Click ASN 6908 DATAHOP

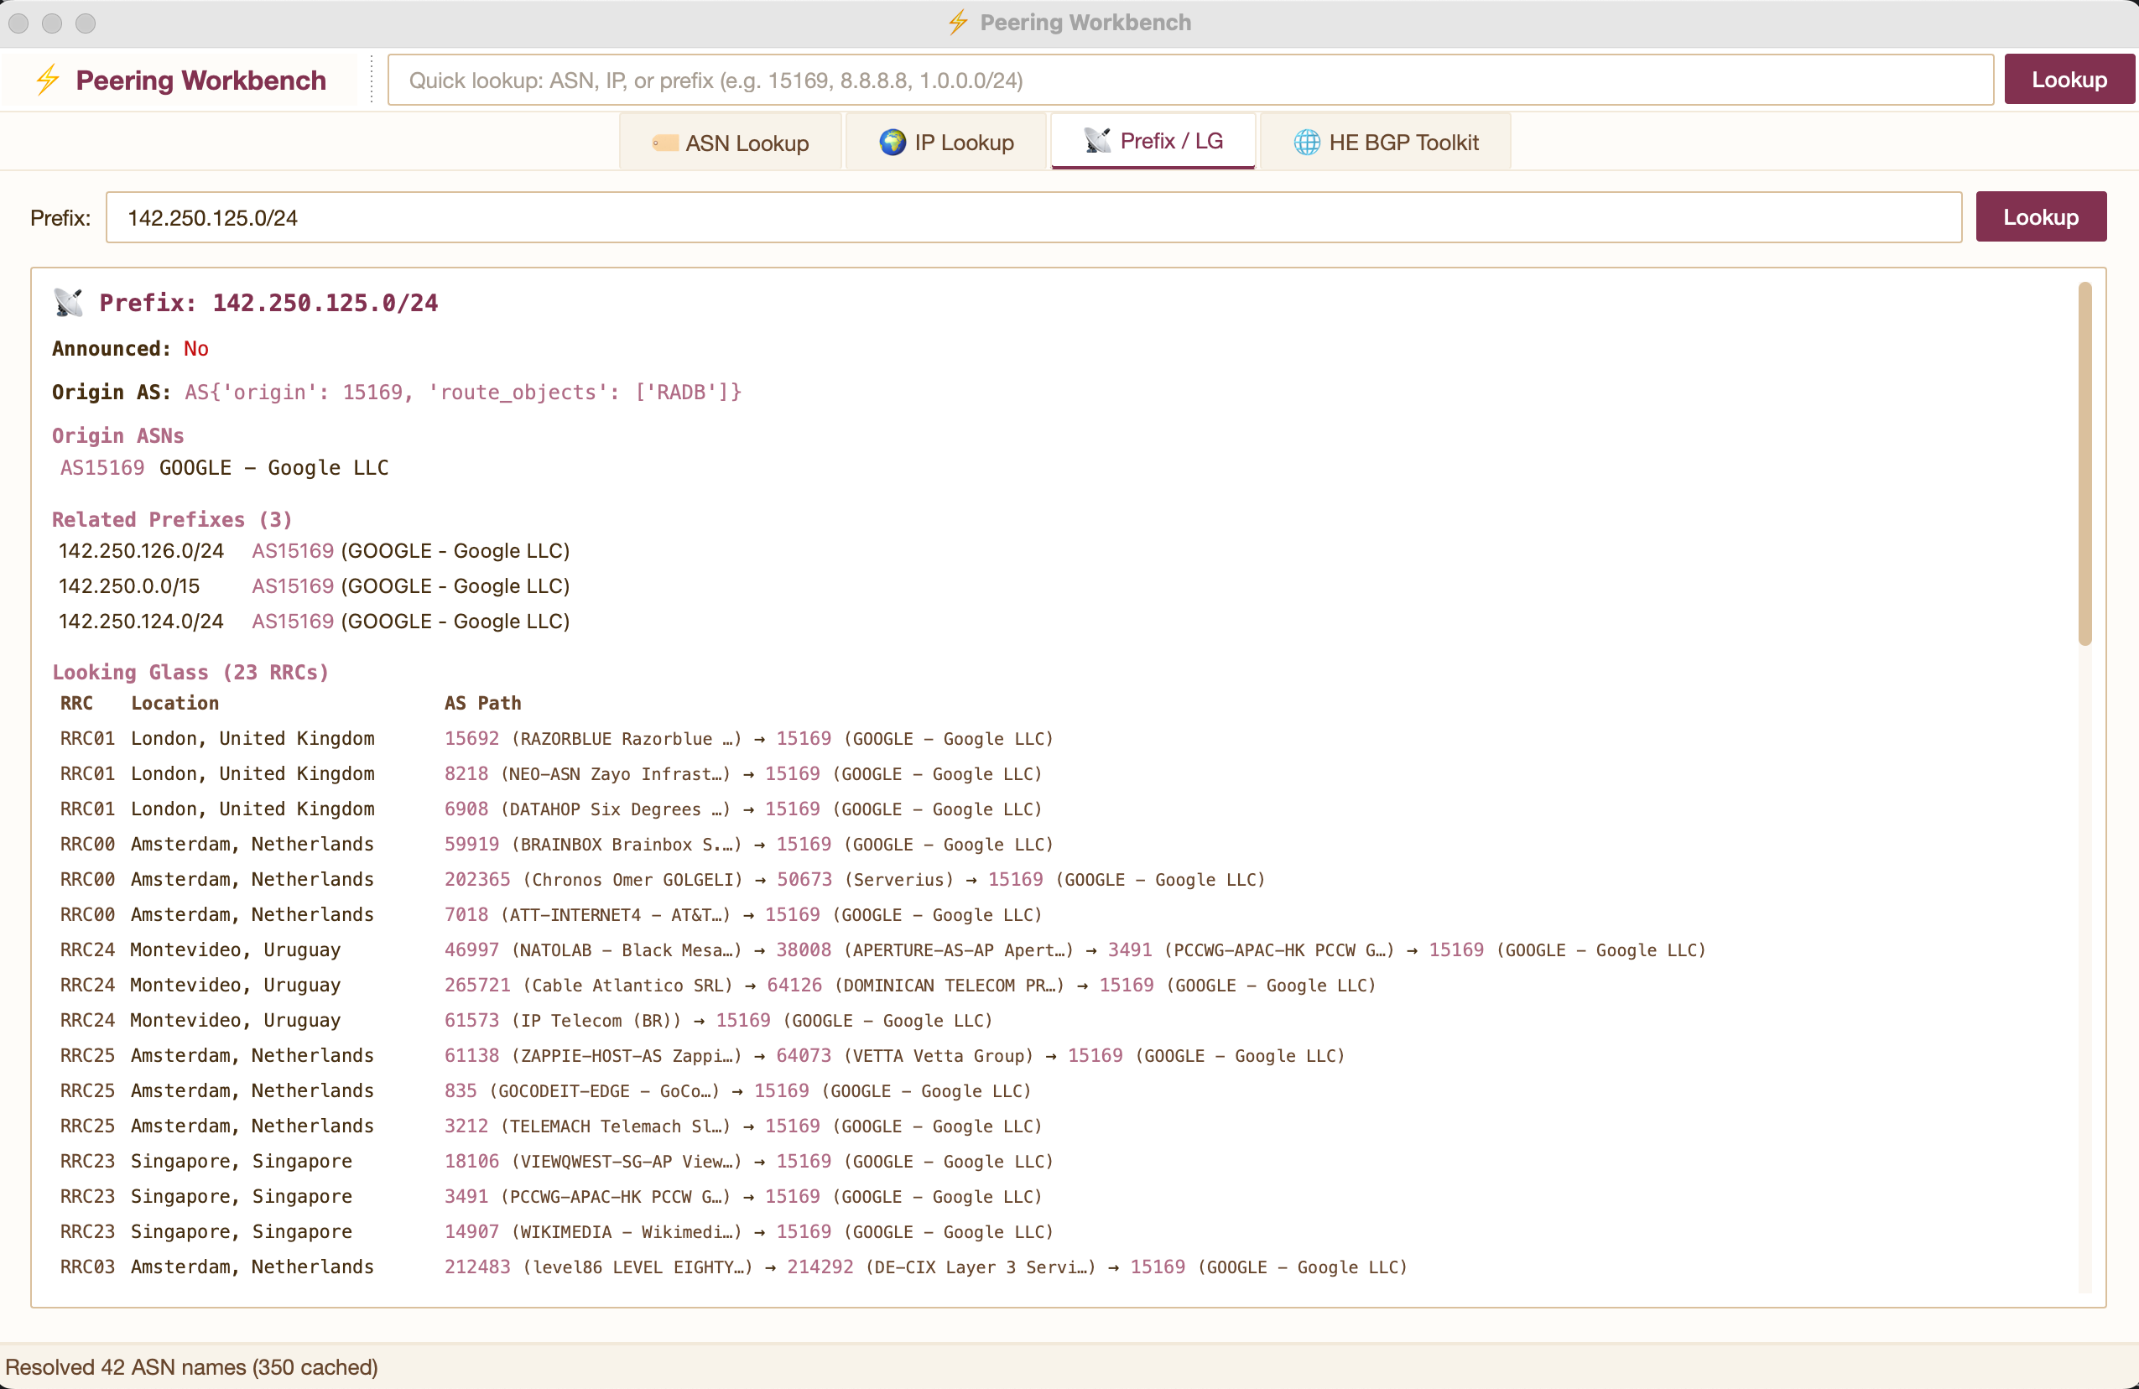(x=466, y=809)
